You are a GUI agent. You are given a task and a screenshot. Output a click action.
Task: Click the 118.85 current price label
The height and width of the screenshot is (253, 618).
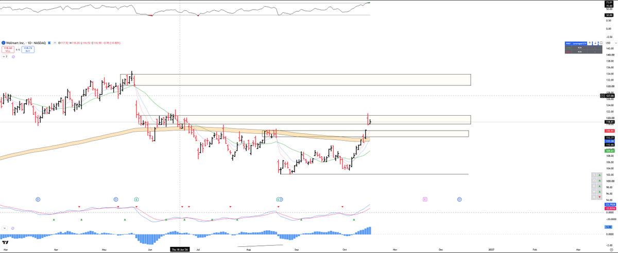[610, 122]
